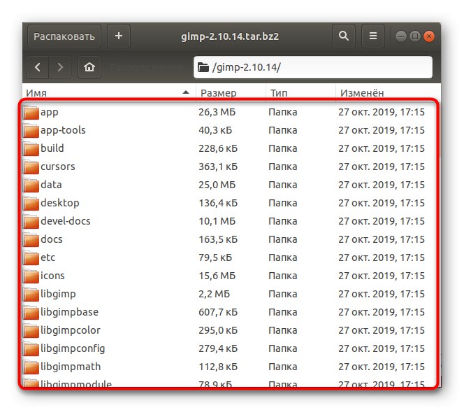Viewport: 464px width, 410px height.
Task: Open the hamburger menu
Action: click(373, 36)
